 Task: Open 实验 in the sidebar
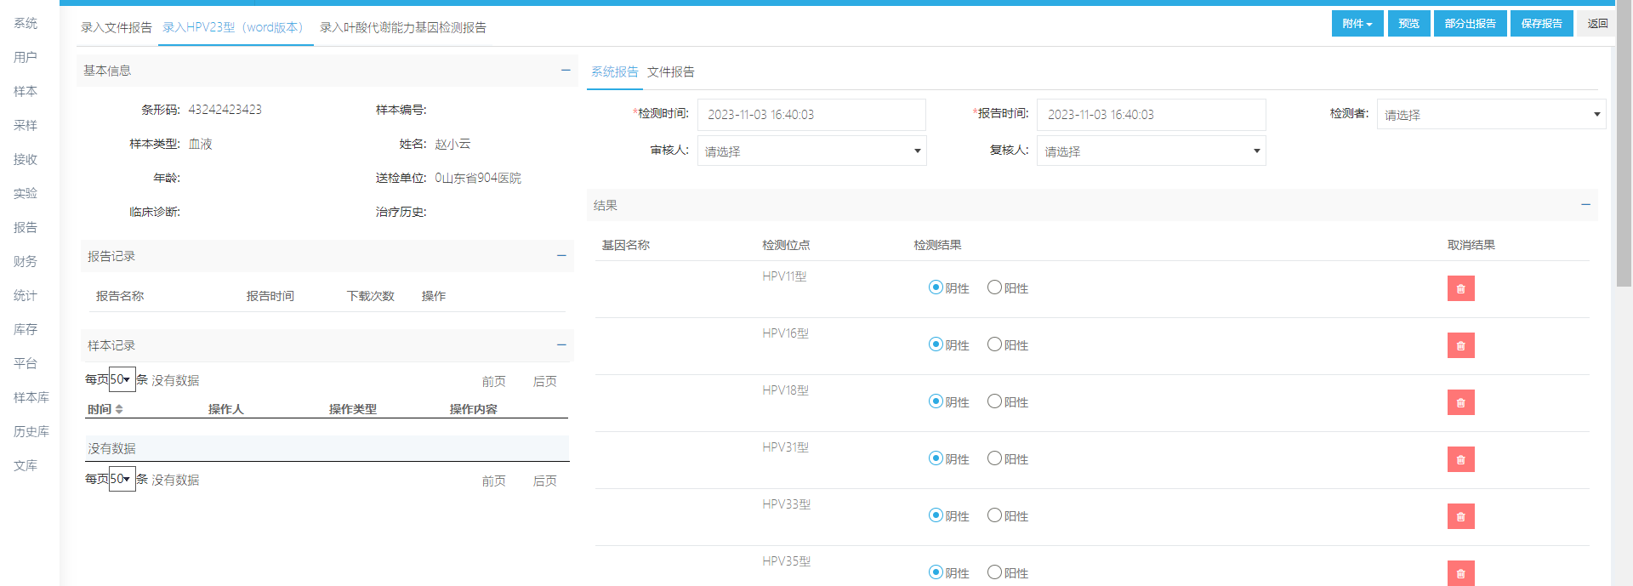coord(26,193)
